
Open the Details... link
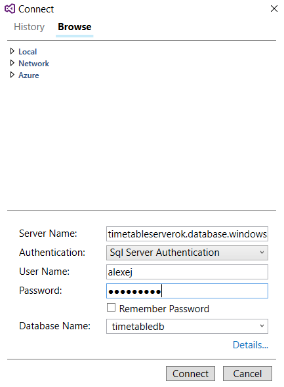[250, 345]
